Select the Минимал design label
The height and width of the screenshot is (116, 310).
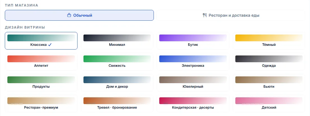[x=117, y=45]
